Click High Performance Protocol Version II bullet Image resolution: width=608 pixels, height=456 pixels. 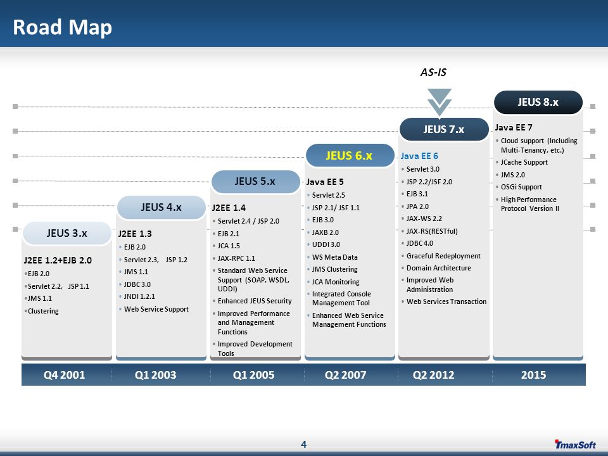(x=528, y=204)
